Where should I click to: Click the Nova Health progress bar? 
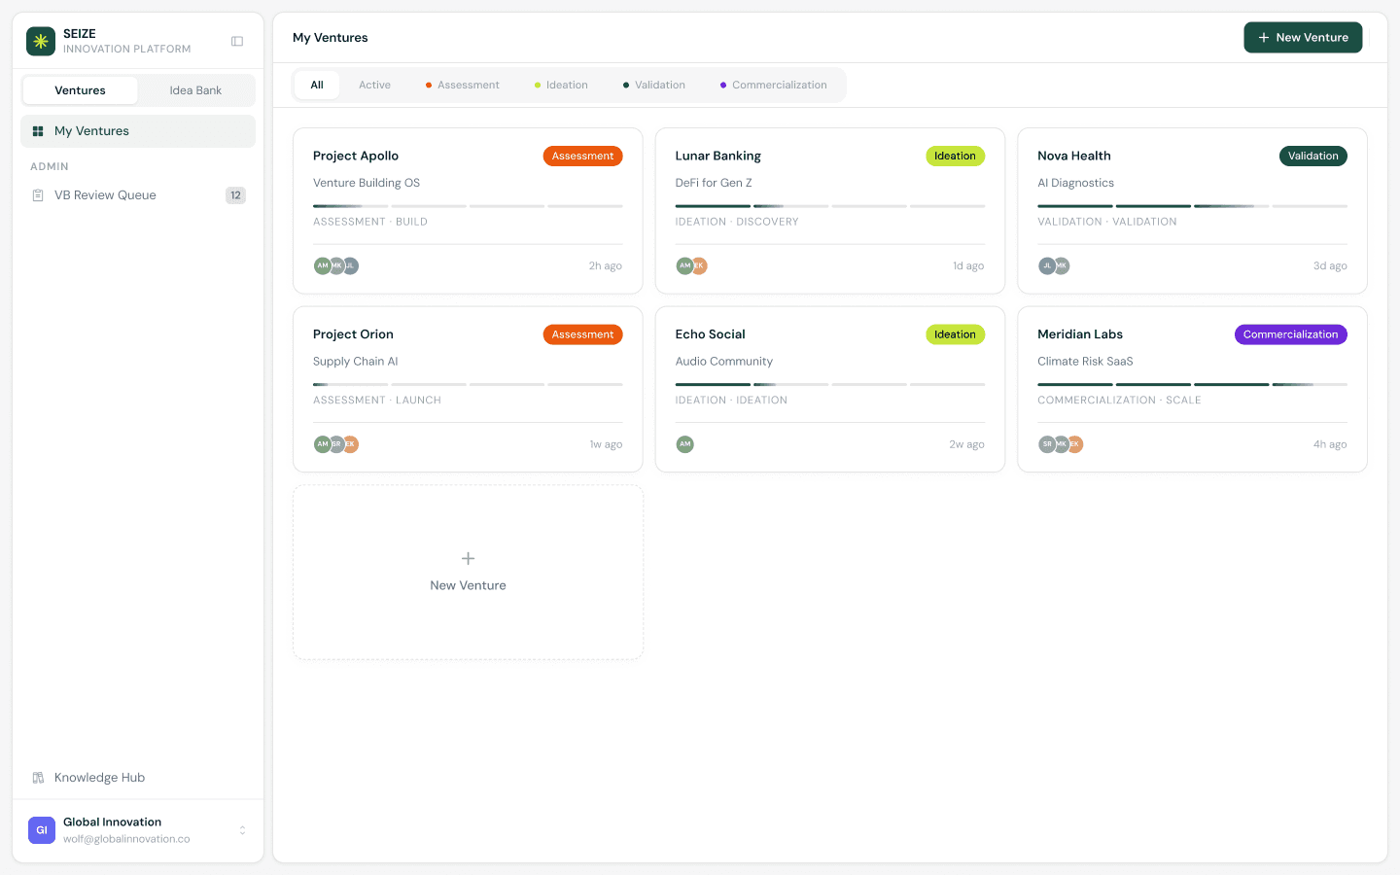tap(1192, 206)
